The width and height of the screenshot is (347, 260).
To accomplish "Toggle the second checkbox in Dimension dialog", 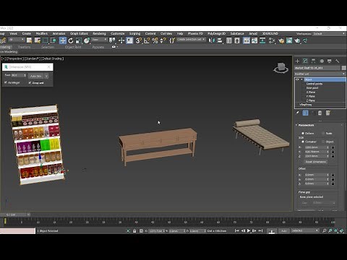I will (30, 82).
